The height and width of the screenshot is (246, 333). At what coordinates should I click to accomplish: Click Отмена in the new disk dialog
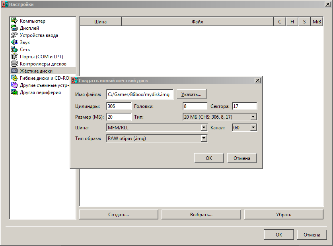point(242,158)
